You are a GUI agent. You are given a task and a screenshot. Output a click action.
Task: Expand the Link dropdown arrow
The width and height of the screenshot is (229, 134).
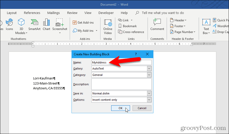point(132,20)
